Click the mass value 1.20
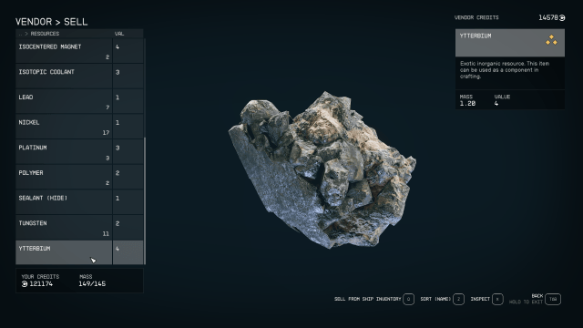The image size is (583, 328). [467, 103]
